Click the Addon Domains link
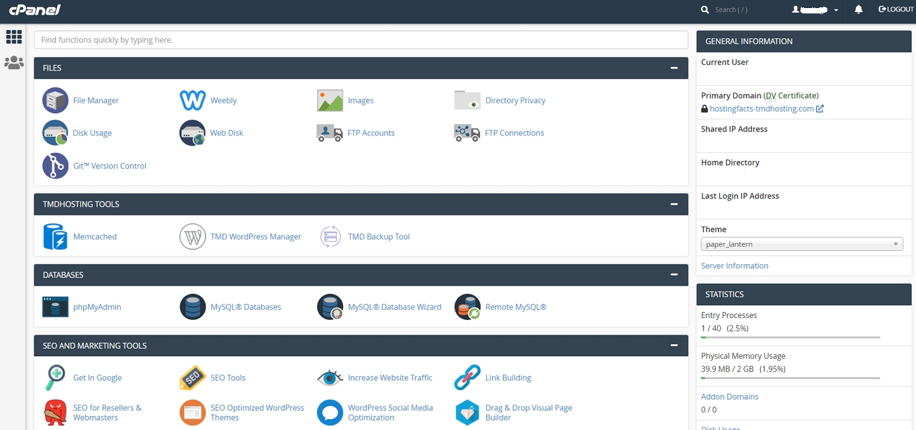 pos(730,396)
